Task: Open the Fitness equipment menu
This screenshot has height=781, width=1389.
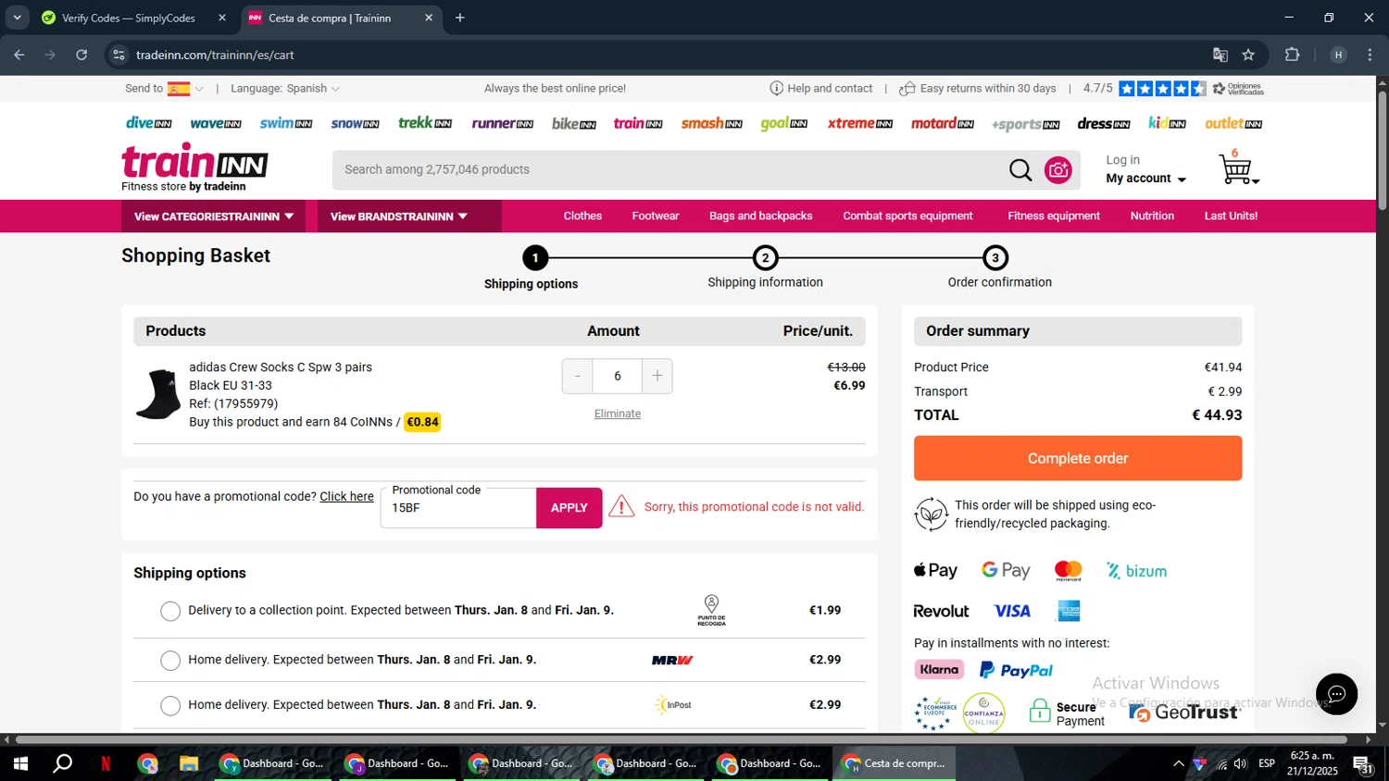Action: [x=1054, y=216]
